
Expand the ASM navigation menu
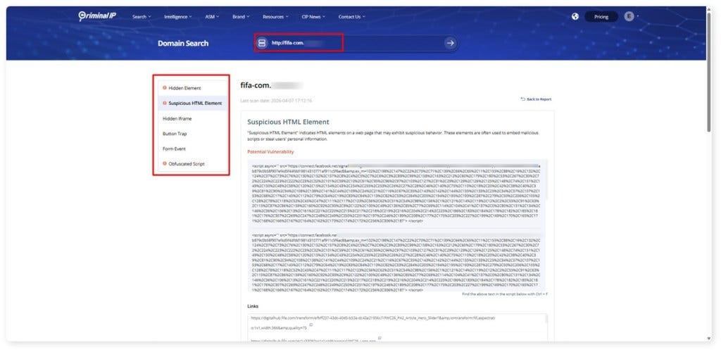(x=212, y=17)
